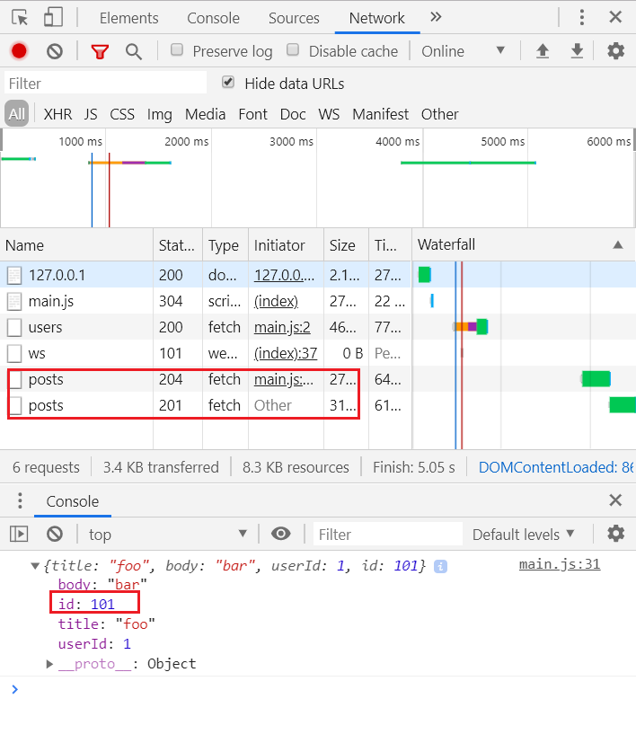Click the export HAR download arrow icon
Image resolution: width=636 pixels, height=743 pixels.
578,51
